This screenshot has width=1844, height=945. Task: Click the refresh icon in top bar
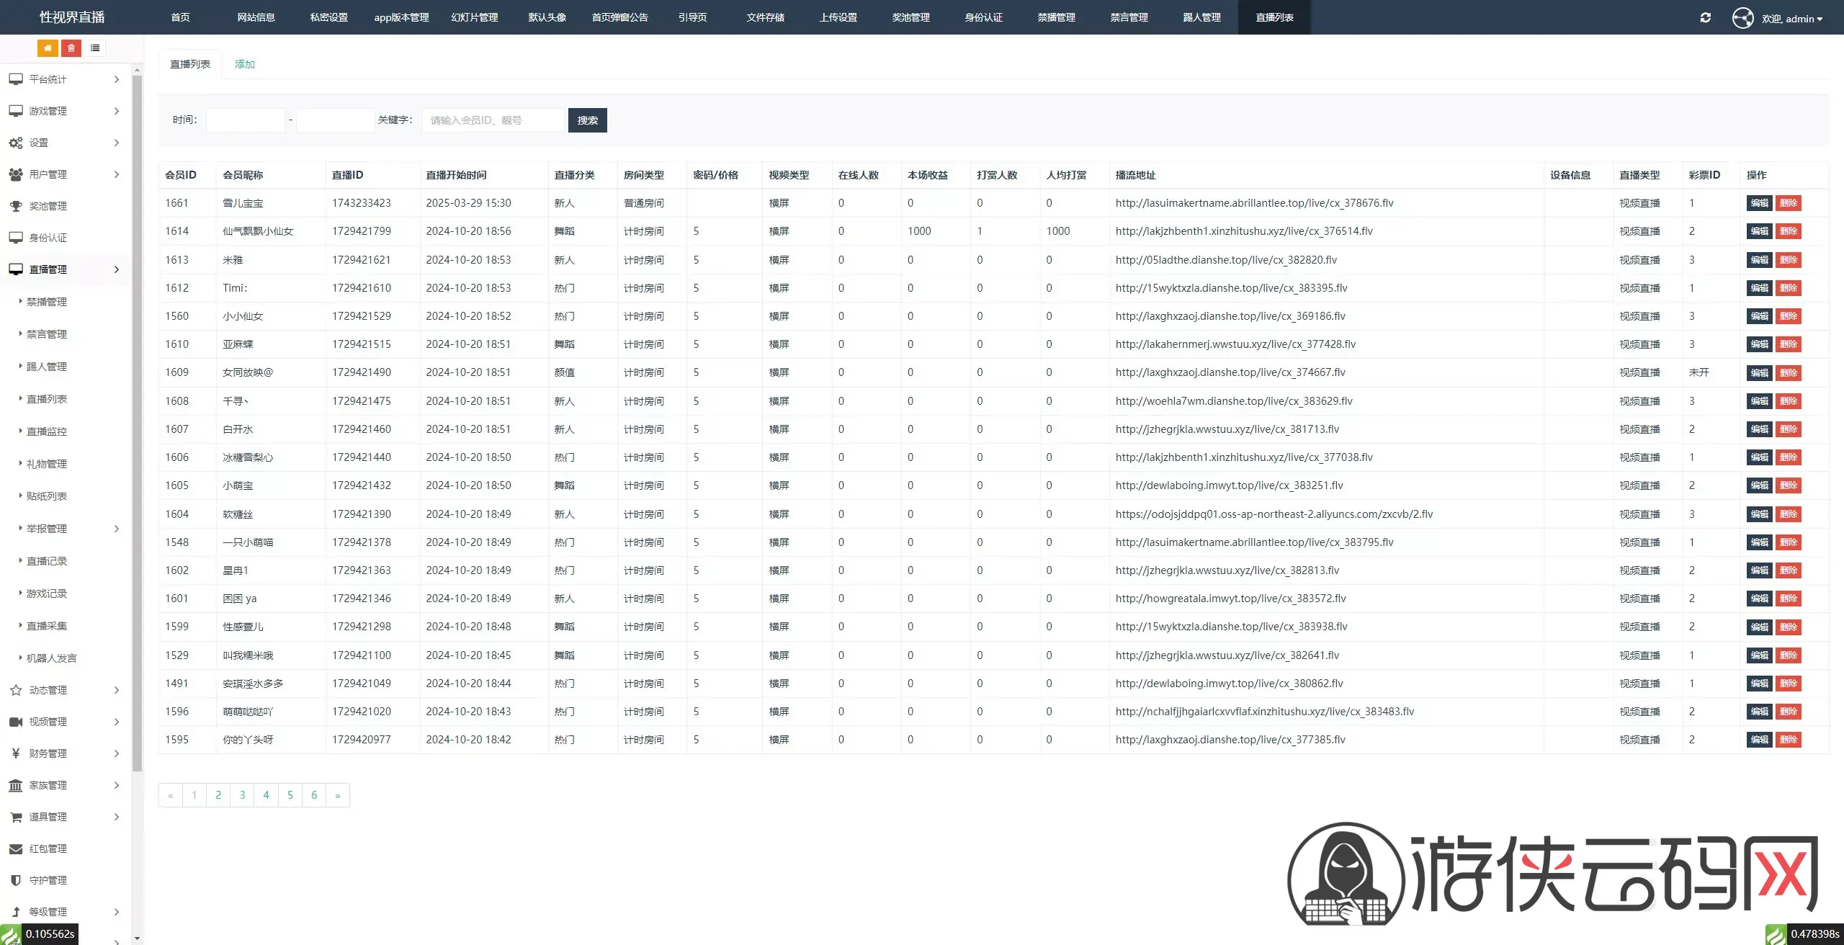[1705, 18]
